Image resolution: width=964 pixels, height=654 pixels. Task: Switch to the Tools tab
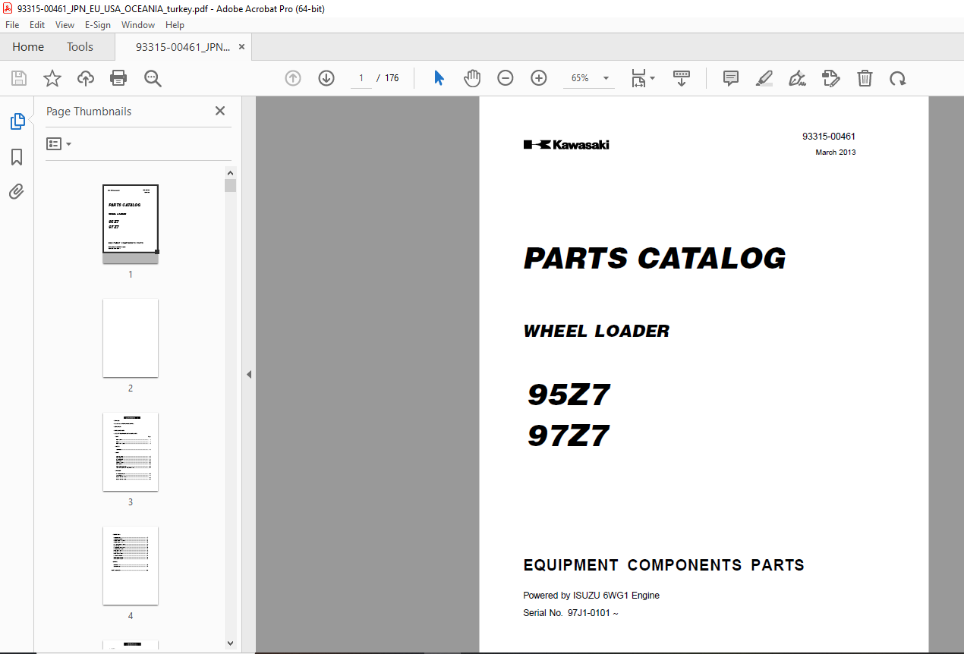pos(80,46)
